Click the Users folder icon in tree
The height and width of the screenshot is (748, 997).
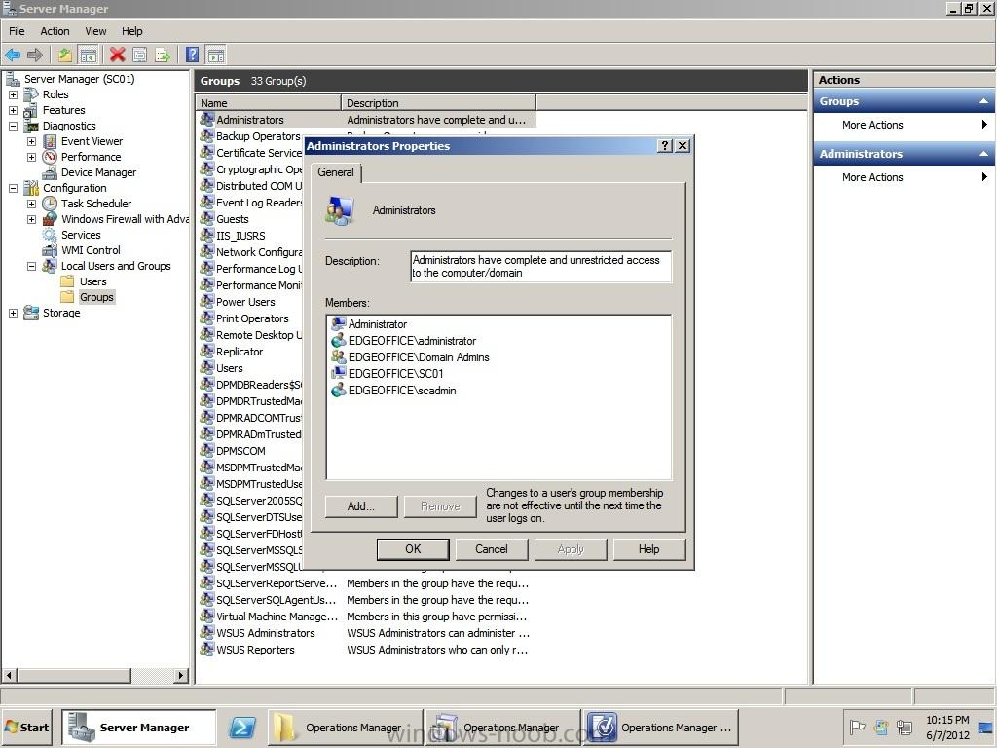(67, 281)
